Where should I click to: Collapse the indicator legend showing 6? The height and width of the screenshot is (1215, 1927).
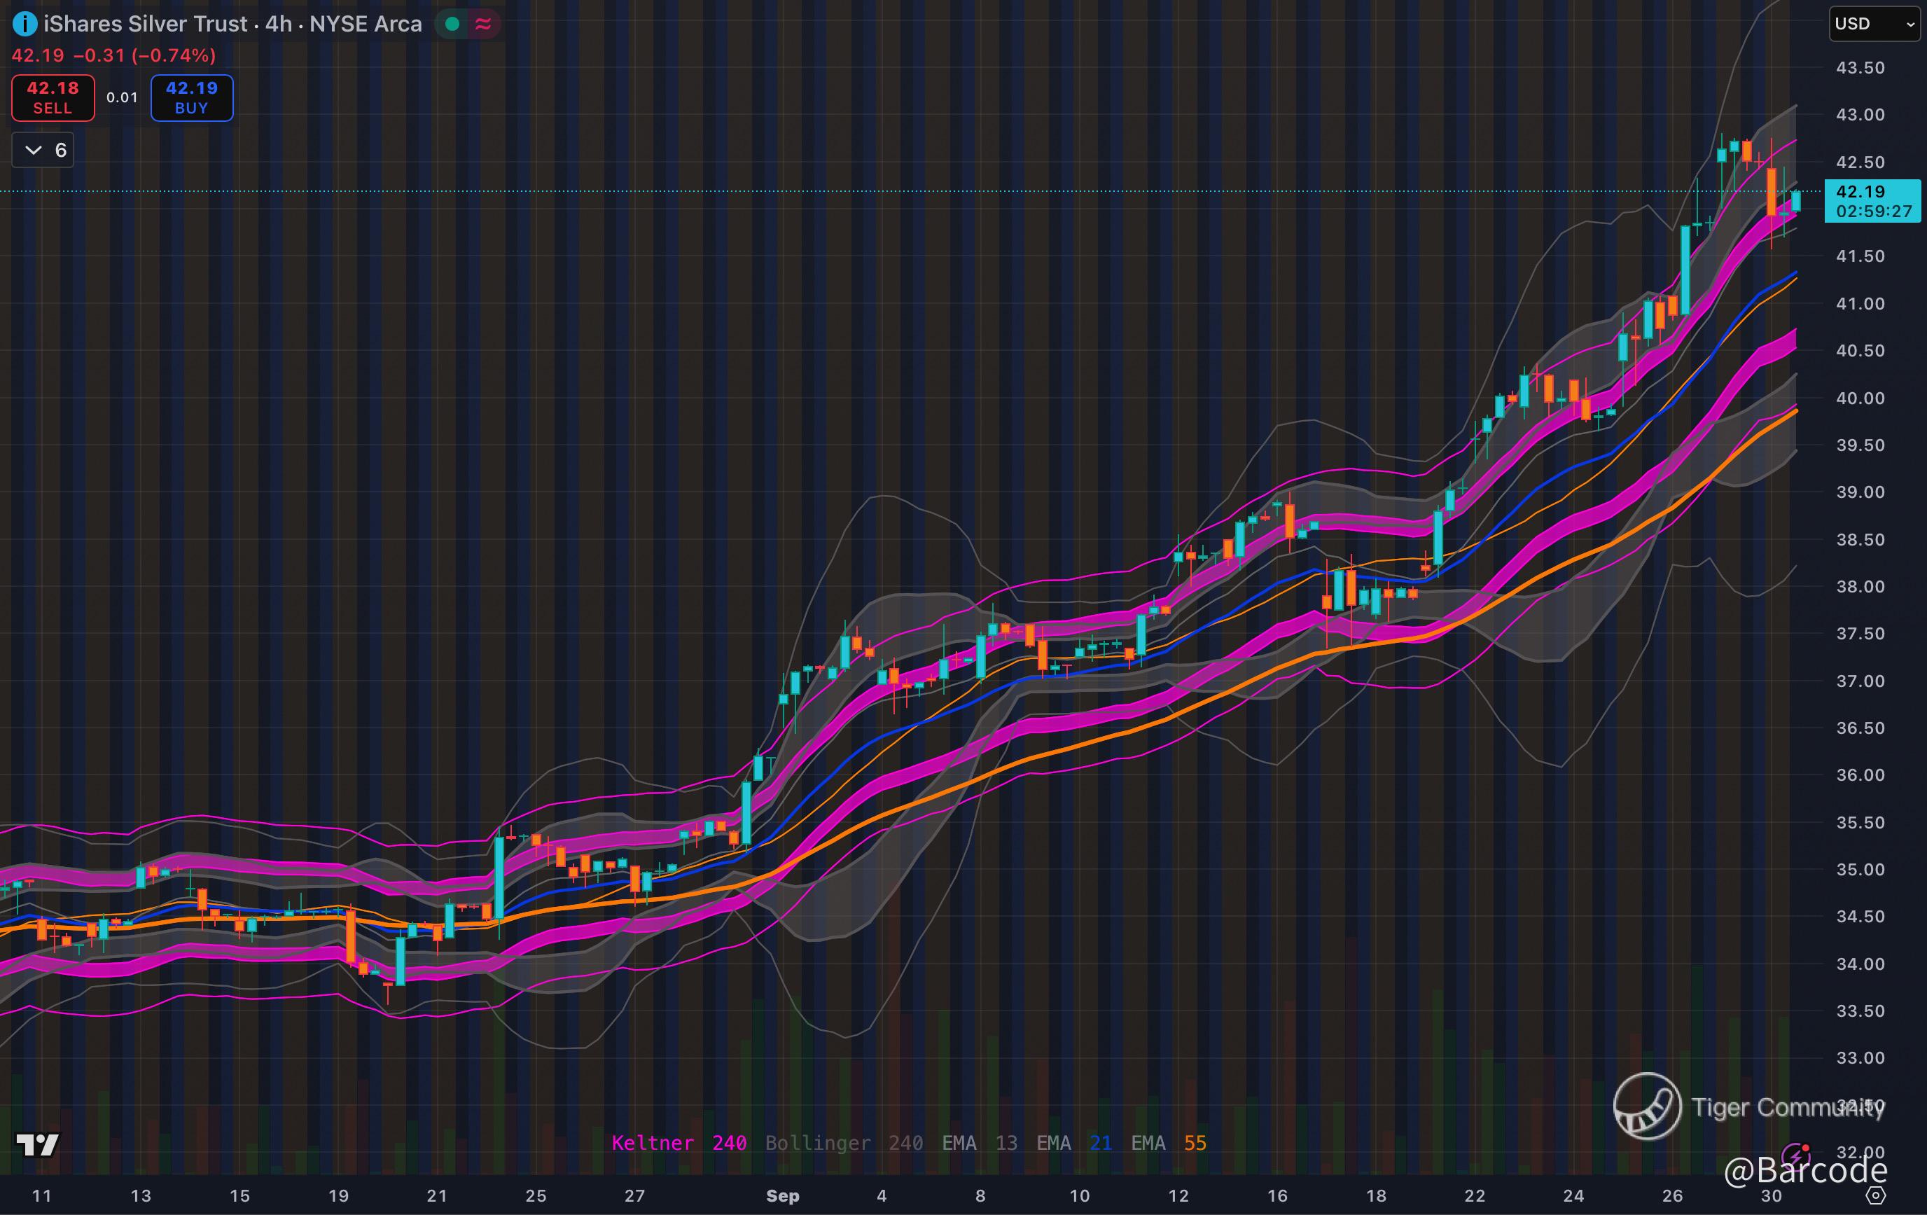[x=43, y=150]
